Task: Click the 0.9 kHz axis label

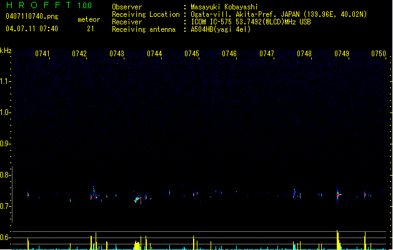Action: point(5,144)
